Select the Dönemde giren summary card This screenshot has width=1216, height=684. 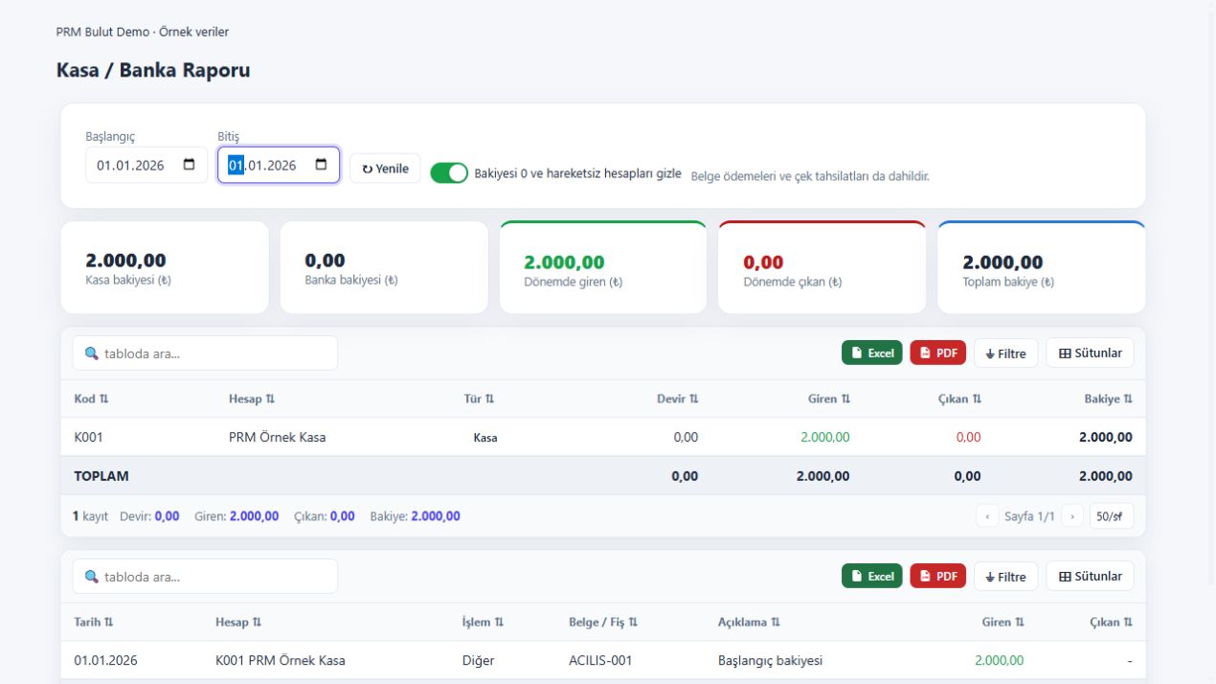pyautogui.click(x=603, y=267)
